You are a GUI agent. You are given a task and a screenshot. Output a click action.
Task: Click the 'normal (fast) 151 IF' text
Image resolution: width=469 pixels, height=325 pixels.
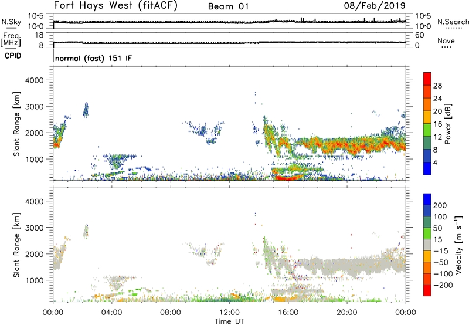[x=93, y=58]
